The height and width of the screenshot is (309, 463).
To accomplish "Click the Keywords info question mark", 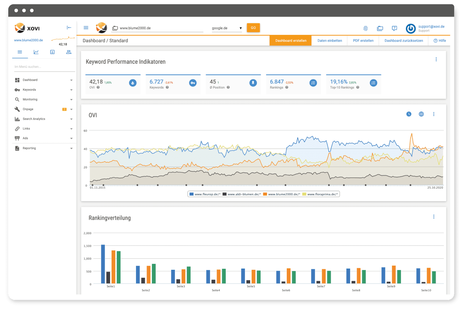I will tap(167, 87).
